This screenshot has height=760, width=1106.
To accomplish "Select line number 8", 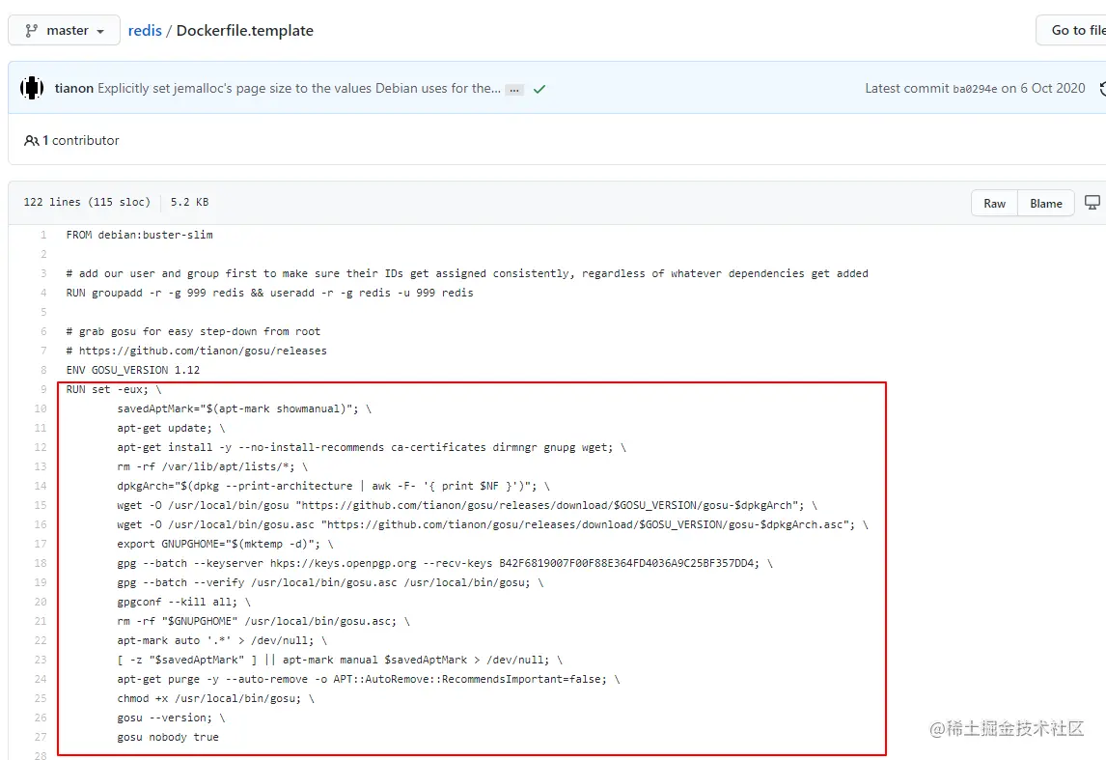I will [43, 370].
